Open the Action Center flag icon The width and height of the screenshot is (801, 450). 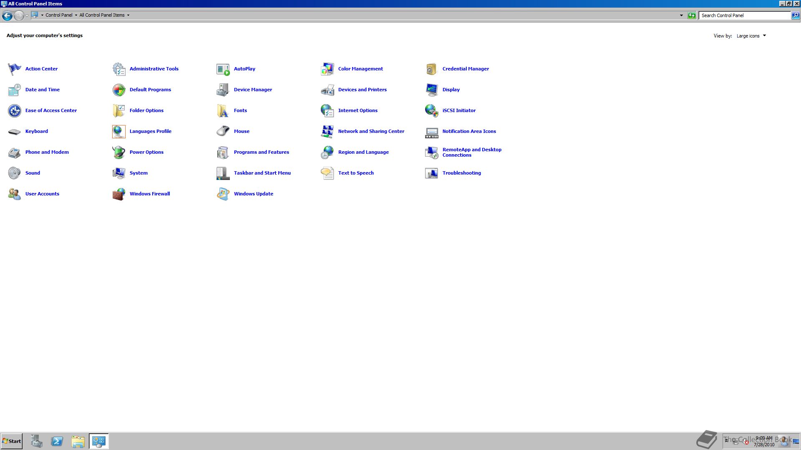[15, 69]
